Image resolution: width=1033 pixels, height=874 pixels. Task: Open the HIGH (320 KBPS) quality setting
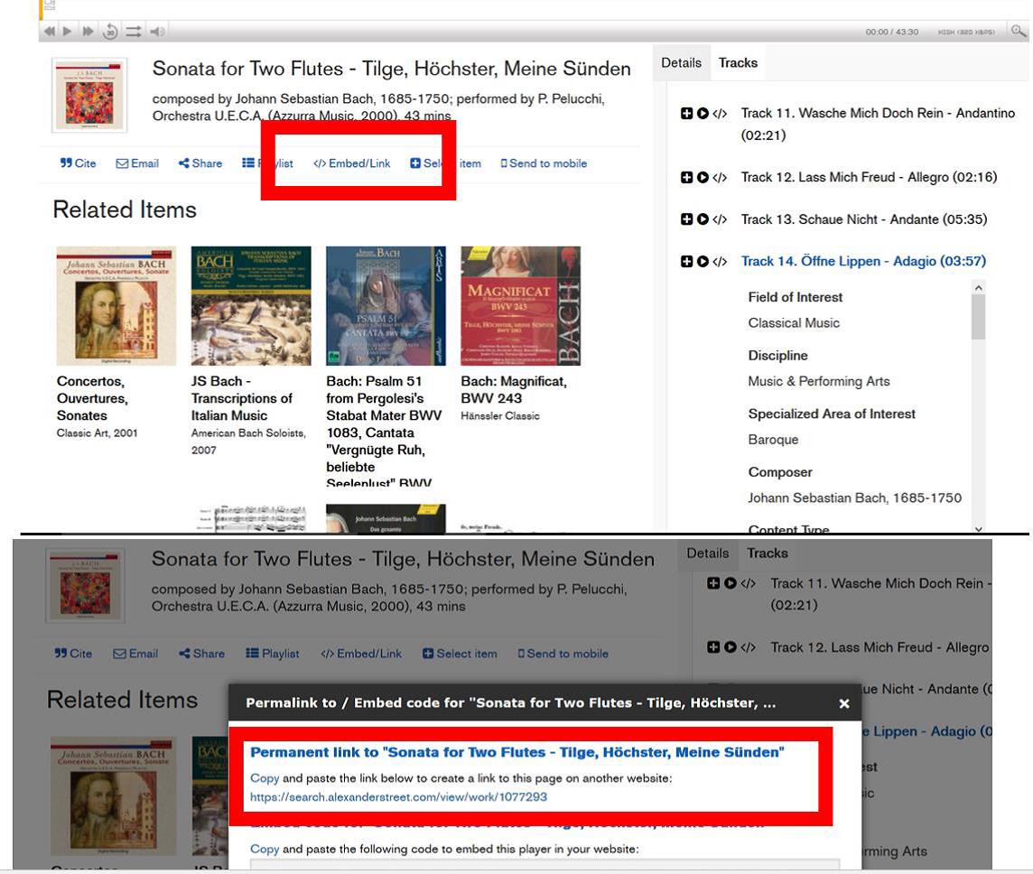coord(966,32)
